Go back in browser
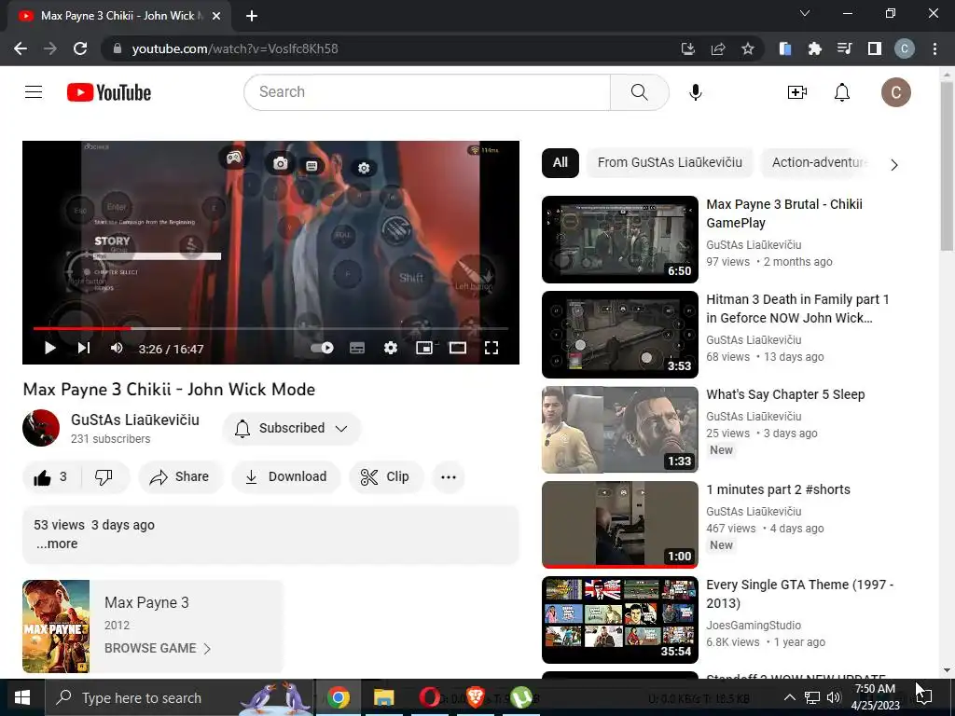955x716 pixels. click(x=21, y=48)
